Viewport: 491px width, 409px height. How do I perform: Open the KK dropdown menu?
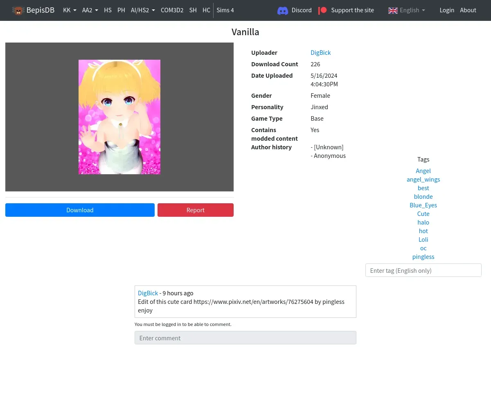pyautogui.click(x=70, y=10)
